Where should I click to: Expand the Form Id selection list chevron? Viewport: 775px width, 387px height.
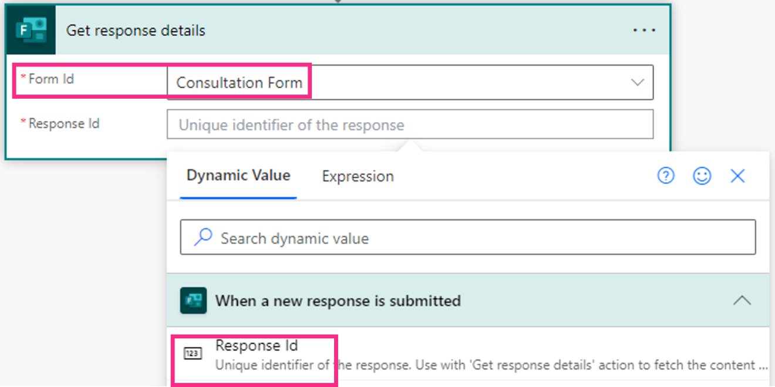[638, 82]
